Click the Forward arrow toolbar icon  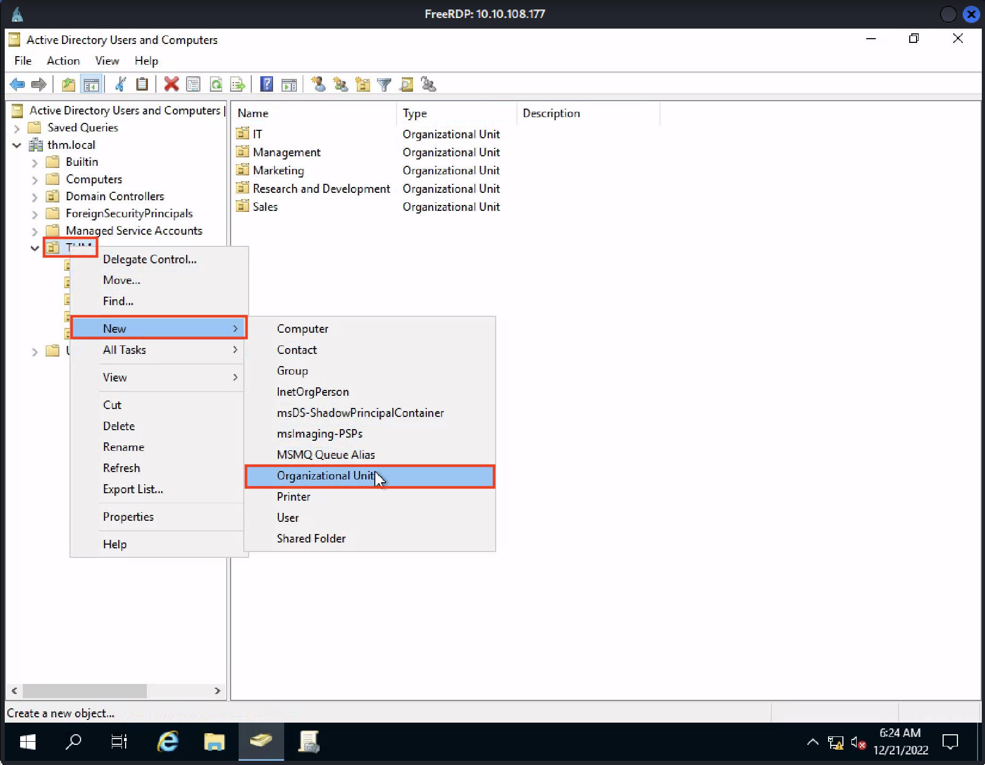[39, 84]
